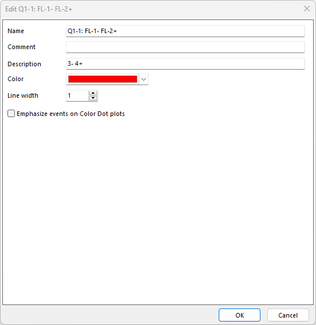Focus the empty Comment field
This screenshot has height=325, width=316.
tap(185, 47)
